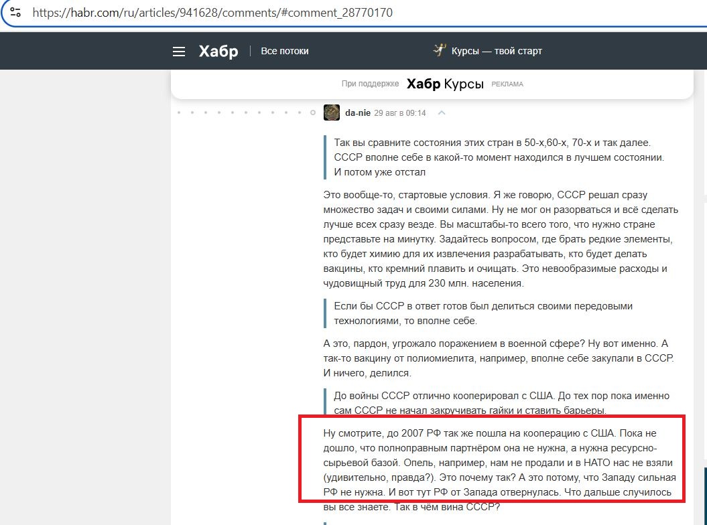Open the Курсы — твой старт link
Screen dimensions: 707x525
(496, 51)
